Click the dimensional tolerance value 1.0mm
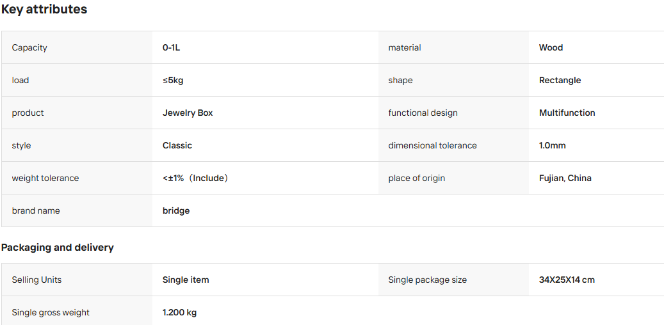 click(x=552, y=145)
